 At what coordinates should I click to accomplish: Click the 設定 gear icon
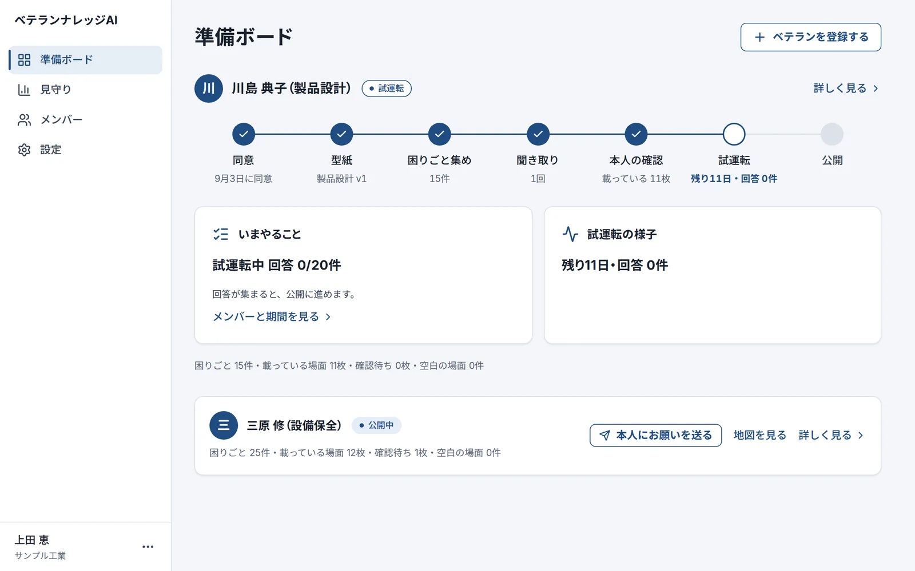pyautogui.click(x=24, y=150)
